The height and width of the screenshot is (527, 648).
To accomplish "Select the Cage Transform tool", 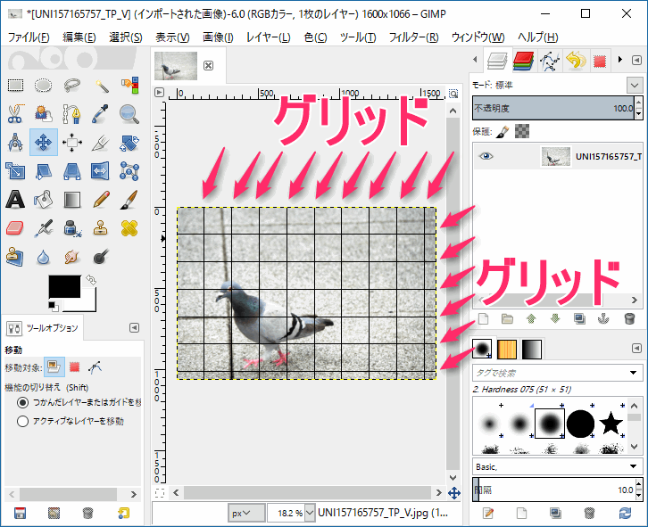I will point(129,171).
